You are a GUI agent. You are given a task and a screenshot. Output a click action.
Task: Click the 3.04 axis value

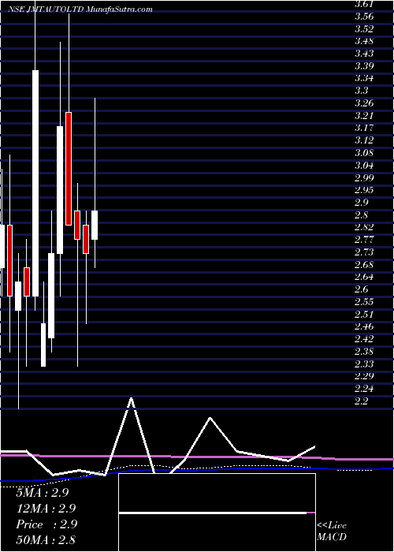pyautogui.click(x=364, y=165)
